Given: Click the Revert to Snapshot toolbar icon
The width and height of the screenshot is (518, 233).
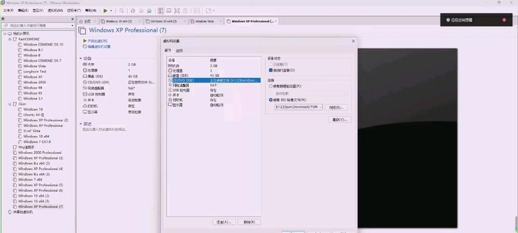Looking at the screenshot, I should click(141, 11).
